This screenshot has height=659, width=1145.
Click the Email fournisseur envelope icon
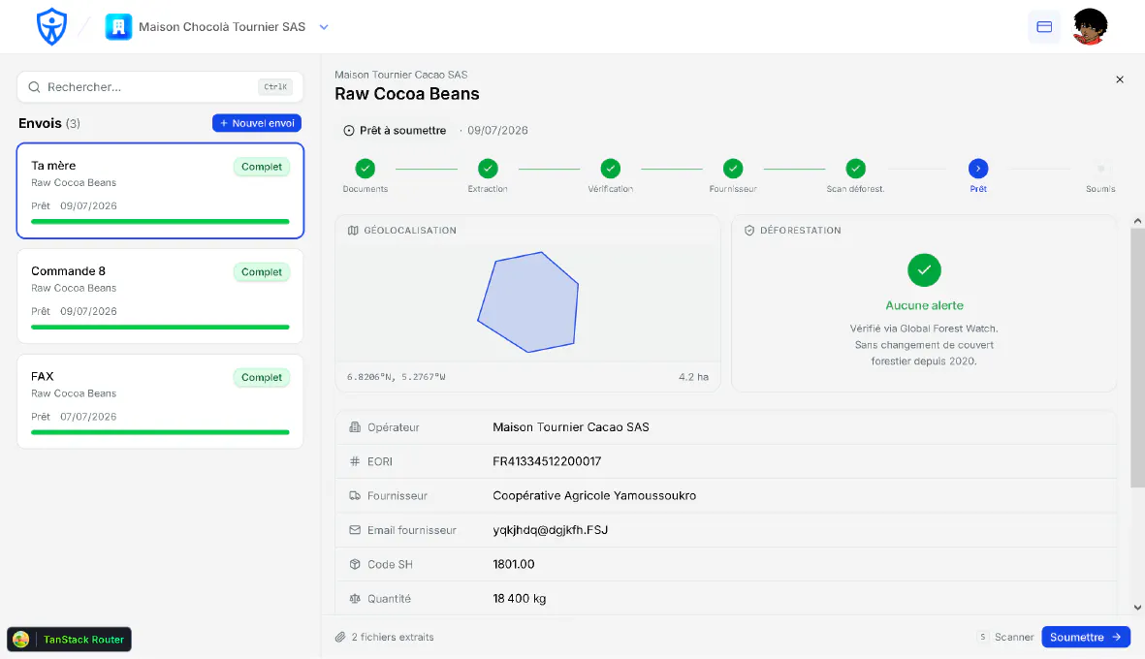click(355, 530)
